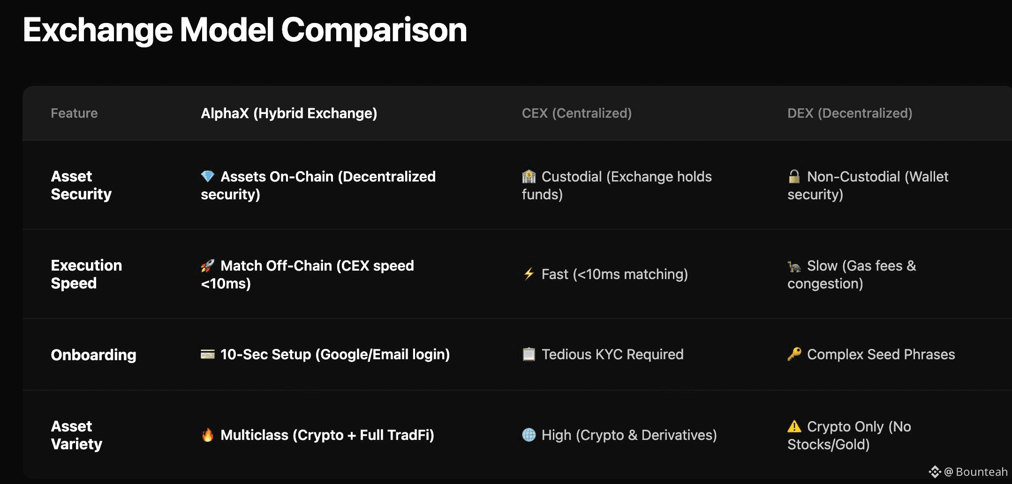This screenshot has width=1012, height=484.
Task: Click the credit card icon beside 10-Sec Setup
Action: point(207,354)
